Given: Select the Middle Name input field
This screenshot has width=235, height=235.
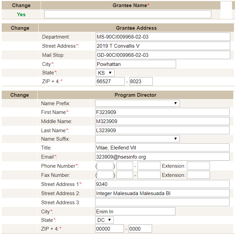Looking at the screenshot, I should pos(163,121).
